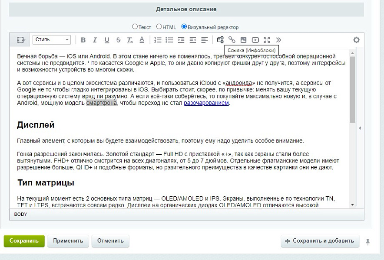Toggle bold formatting in the editor toolbar
This screenshot has height=260, width=384.
tap(83, 40)
